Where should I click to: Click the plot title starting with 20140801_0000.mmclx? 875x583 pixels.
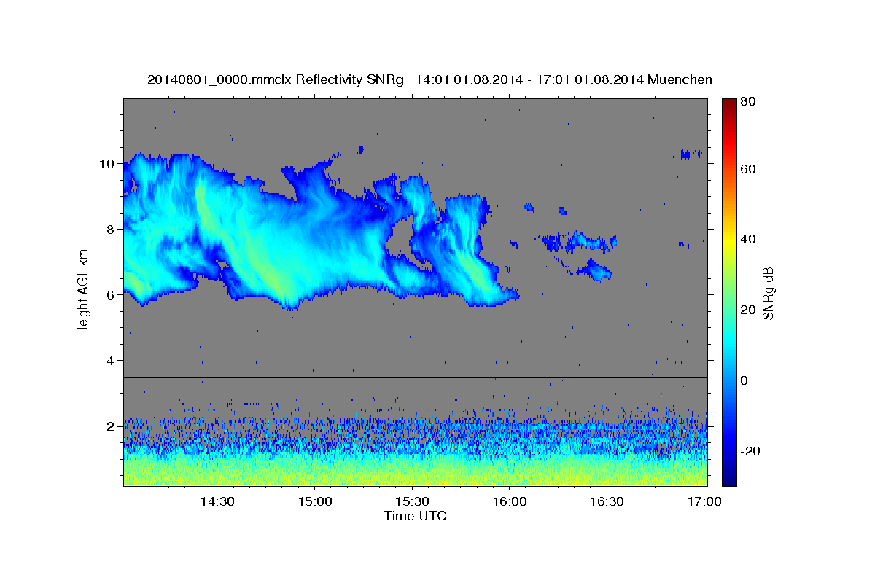(x=429, y=79)
